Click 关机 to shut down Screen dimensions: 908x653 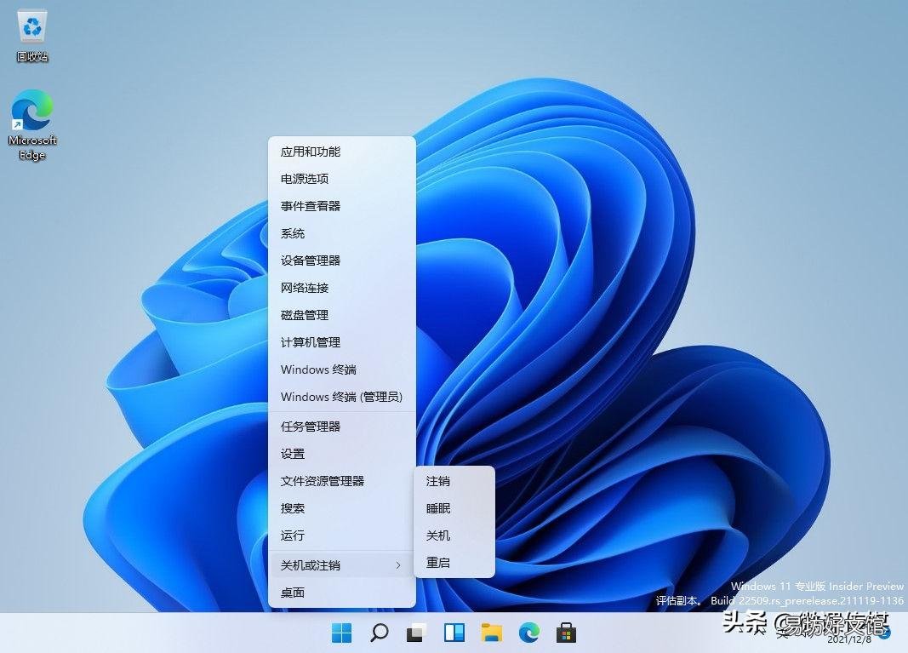[454, 536]
